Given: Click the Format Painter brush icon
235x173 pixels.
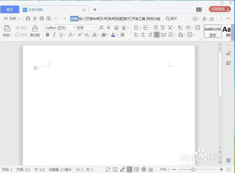Looking at the screenshot, I should click(x=35, y=29).
